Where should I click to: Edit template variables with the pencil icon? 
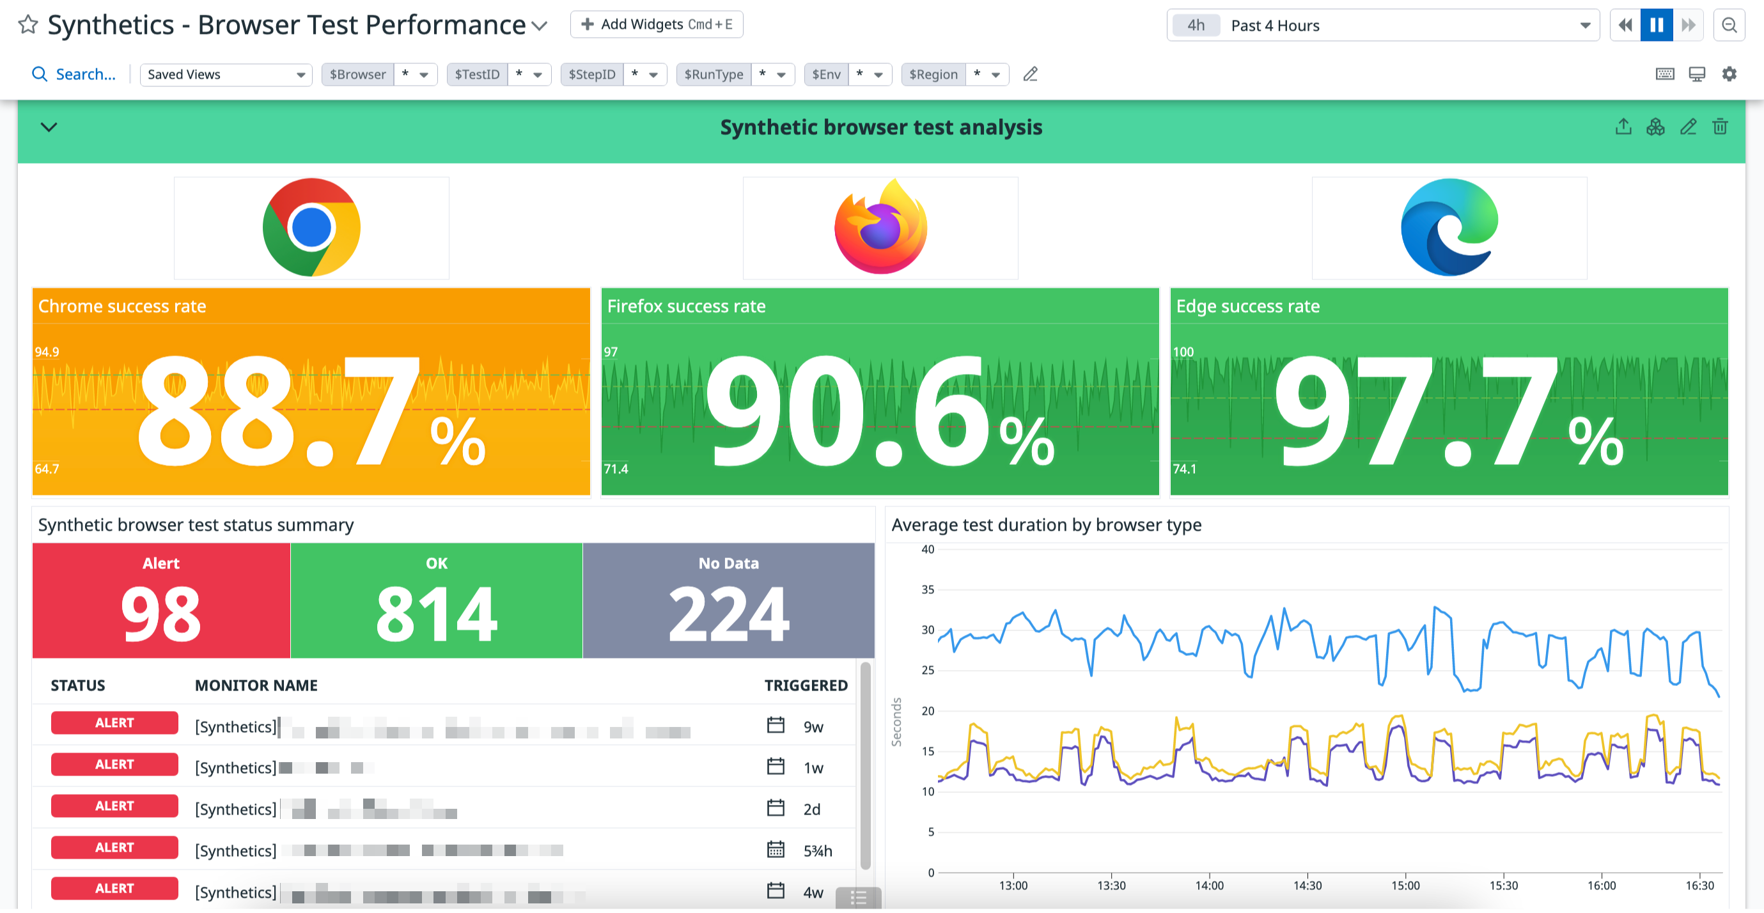[x=1030, y=74]
